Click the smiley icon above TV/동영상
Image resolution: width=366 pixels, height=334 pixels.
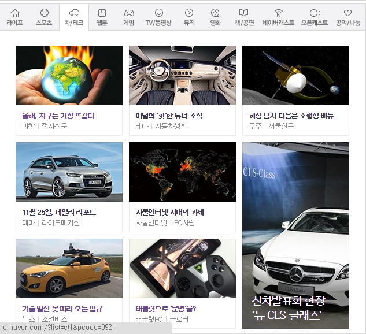click(159, 13)
